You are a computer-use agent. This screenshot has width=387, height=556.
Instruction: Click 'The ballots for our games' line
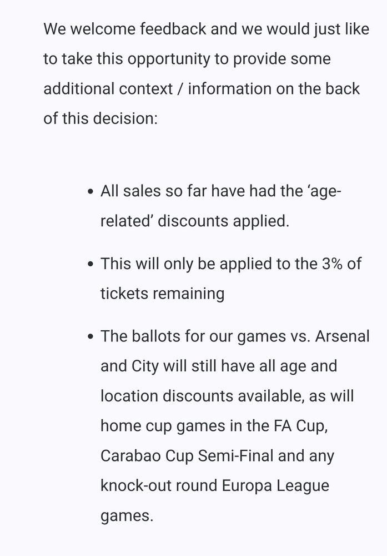click(x=235, y=336)
